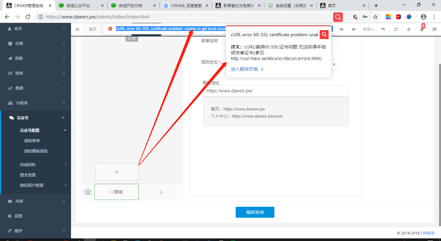Open the Chrome profile avatar icon

(424, 17)
